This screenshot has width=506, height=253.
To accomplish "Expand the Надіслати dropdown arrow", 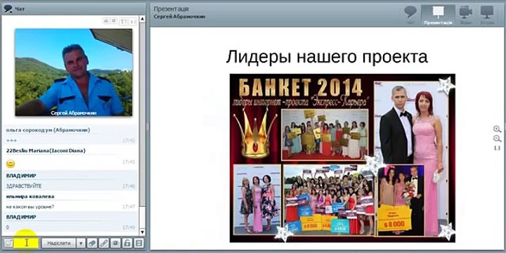I will [x=81, y=243].
